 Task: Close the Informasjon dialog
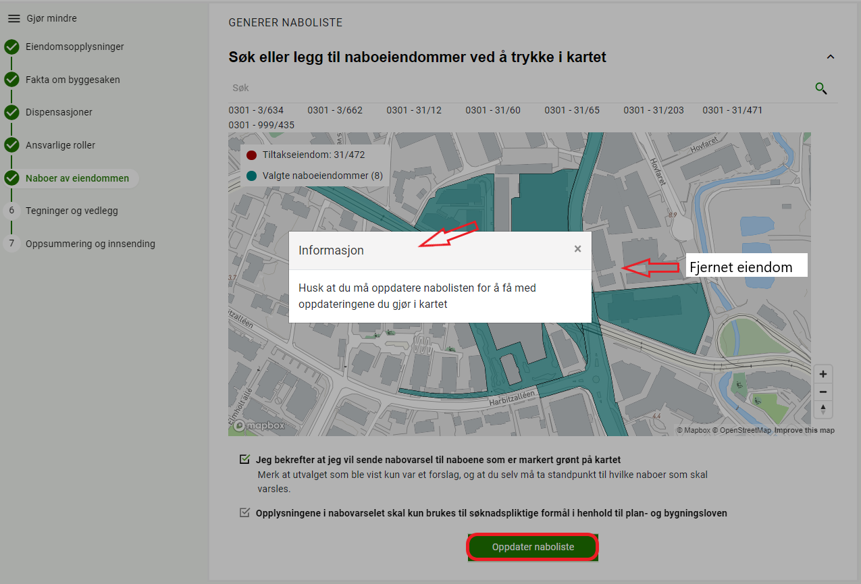click(577, 249)
